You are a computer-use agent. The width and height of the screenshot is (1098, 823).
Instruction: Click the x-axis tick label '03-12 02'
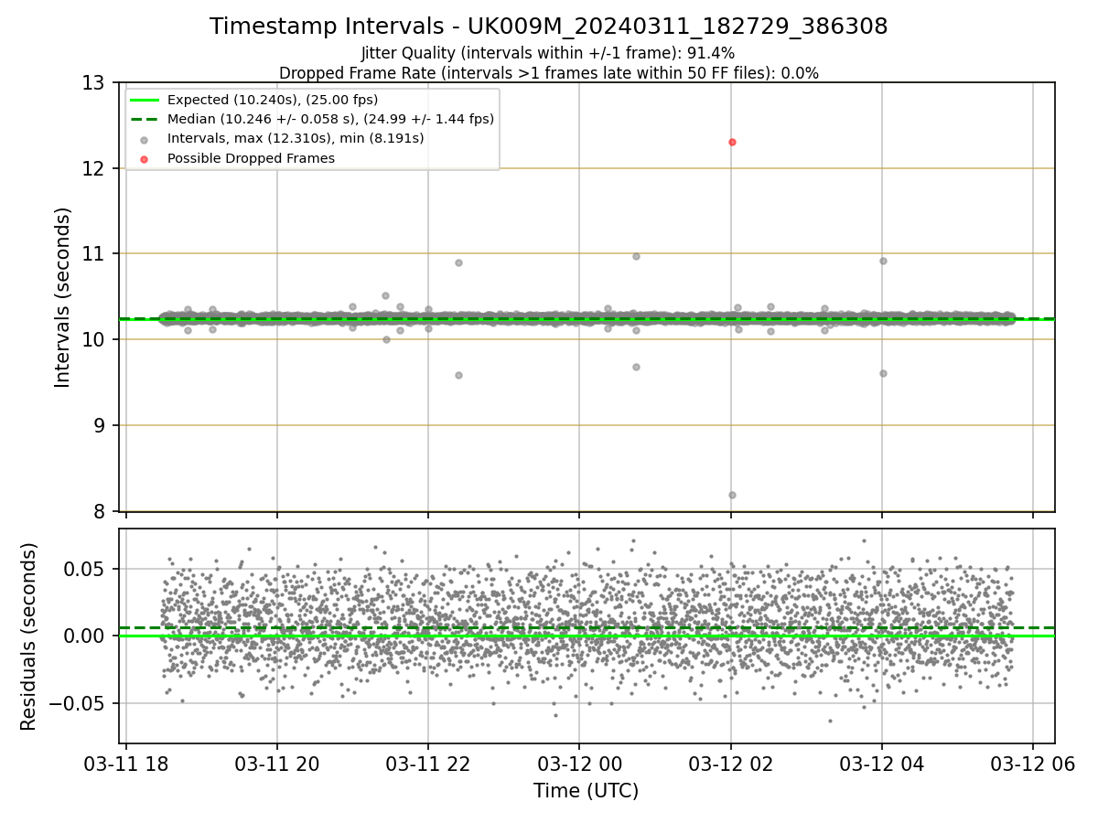pos(731,764)
